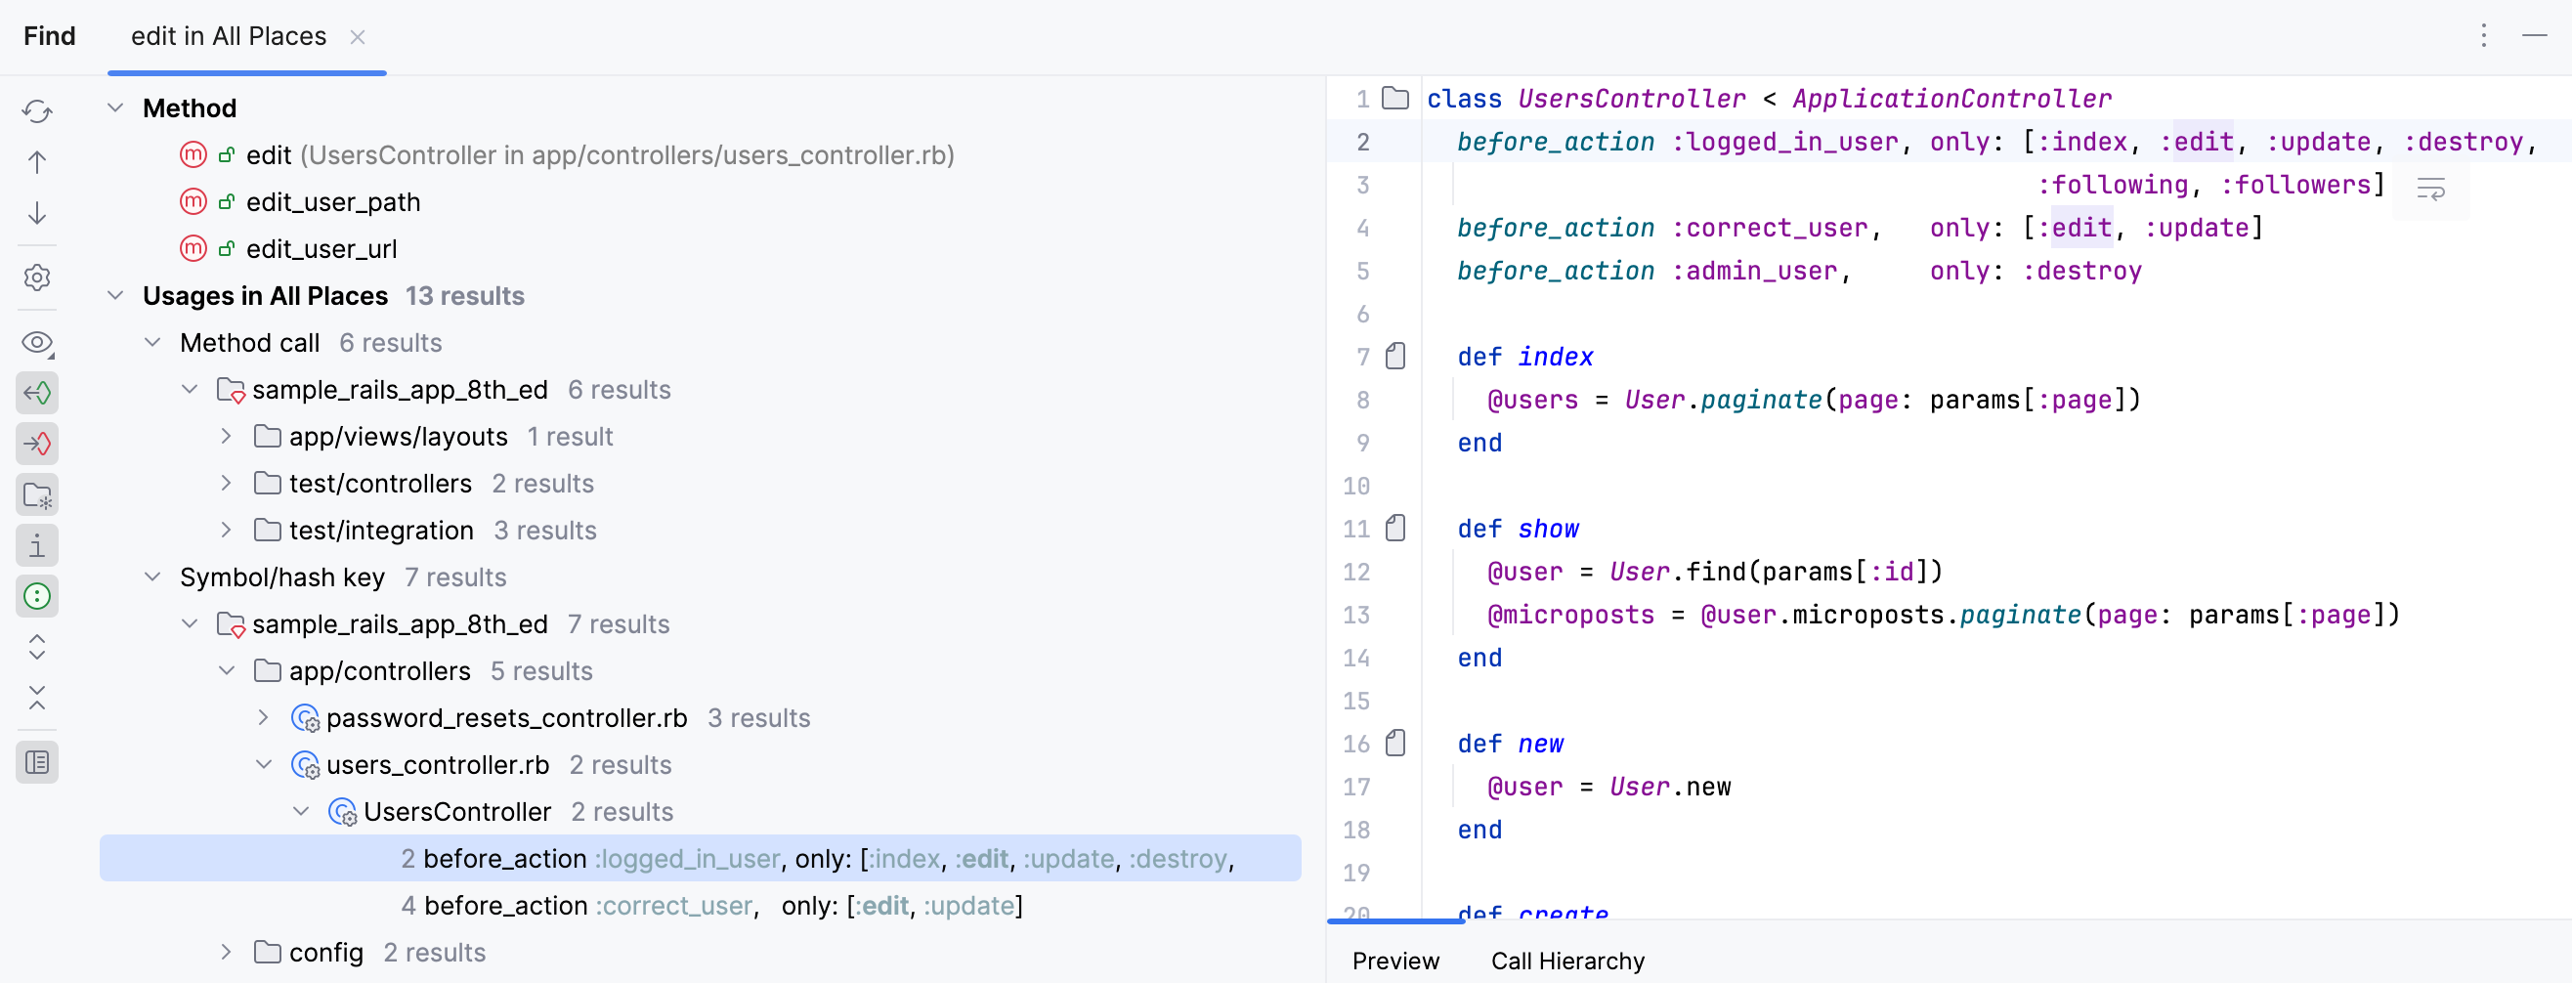The width and height of the screenshot is (2572, 983).
Task: Toggle show read access filter
Action: point(37,393)
